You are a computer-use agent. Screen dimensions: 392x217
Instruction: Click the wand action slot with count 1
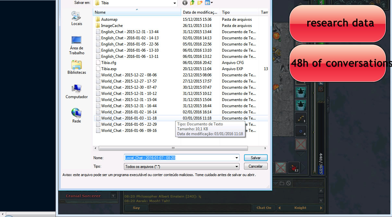[x=301, y=118]
